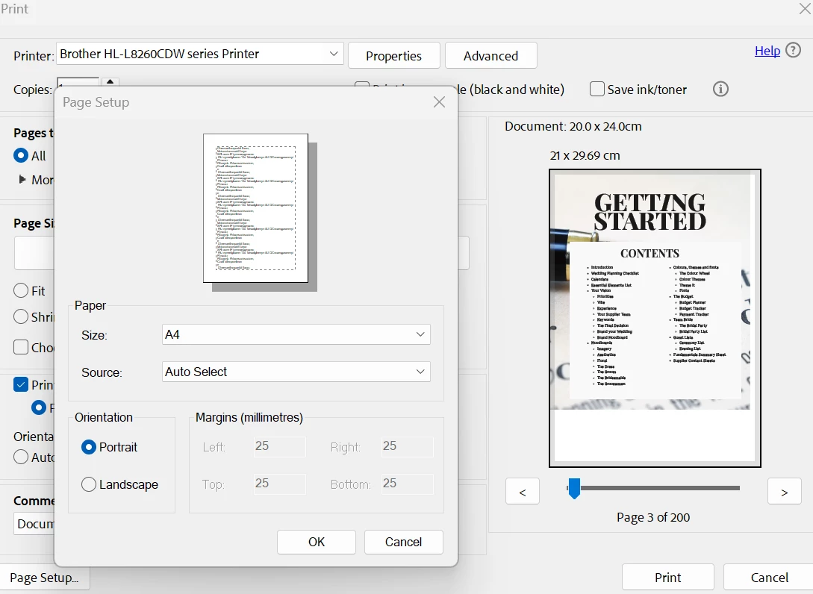
Task: Click the Bottom margin field
Action: coord(408,484)
